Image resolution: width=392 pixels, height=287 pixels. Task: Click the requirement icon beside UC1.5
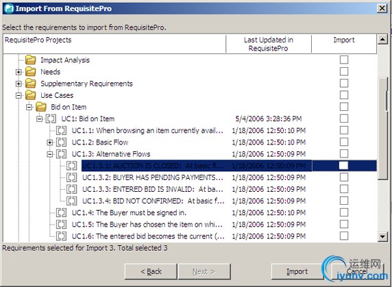click(x=61, y=225)
